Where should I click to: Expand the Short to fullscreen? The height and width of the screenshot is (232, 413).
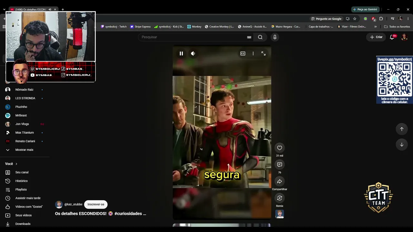(x=264, y=53)
